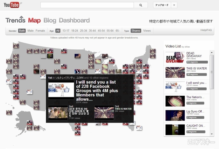Open the Blog tab
Screen dimensions: 219x149
click(50, 20)
